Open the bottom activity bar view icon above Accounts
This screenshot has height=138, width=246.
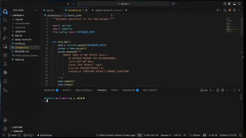click(5, 90)
